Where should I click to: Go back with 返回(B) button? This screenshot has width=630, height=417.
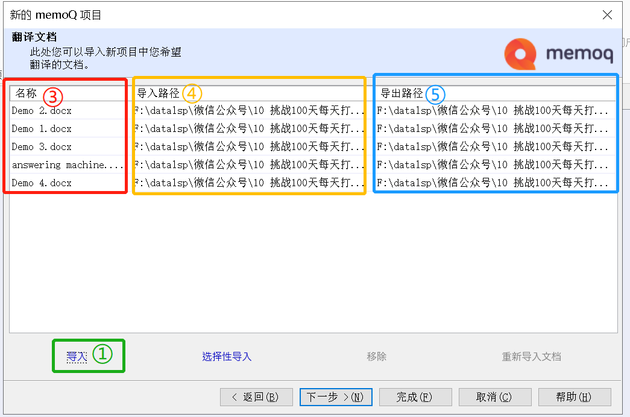(256, 397)
